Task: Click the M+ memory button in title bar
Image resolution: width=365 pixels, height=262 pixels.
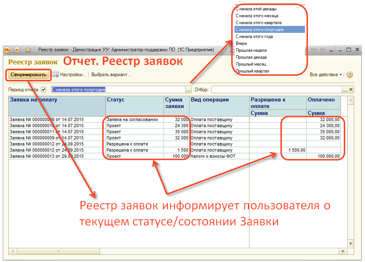Action: (314, 50)
